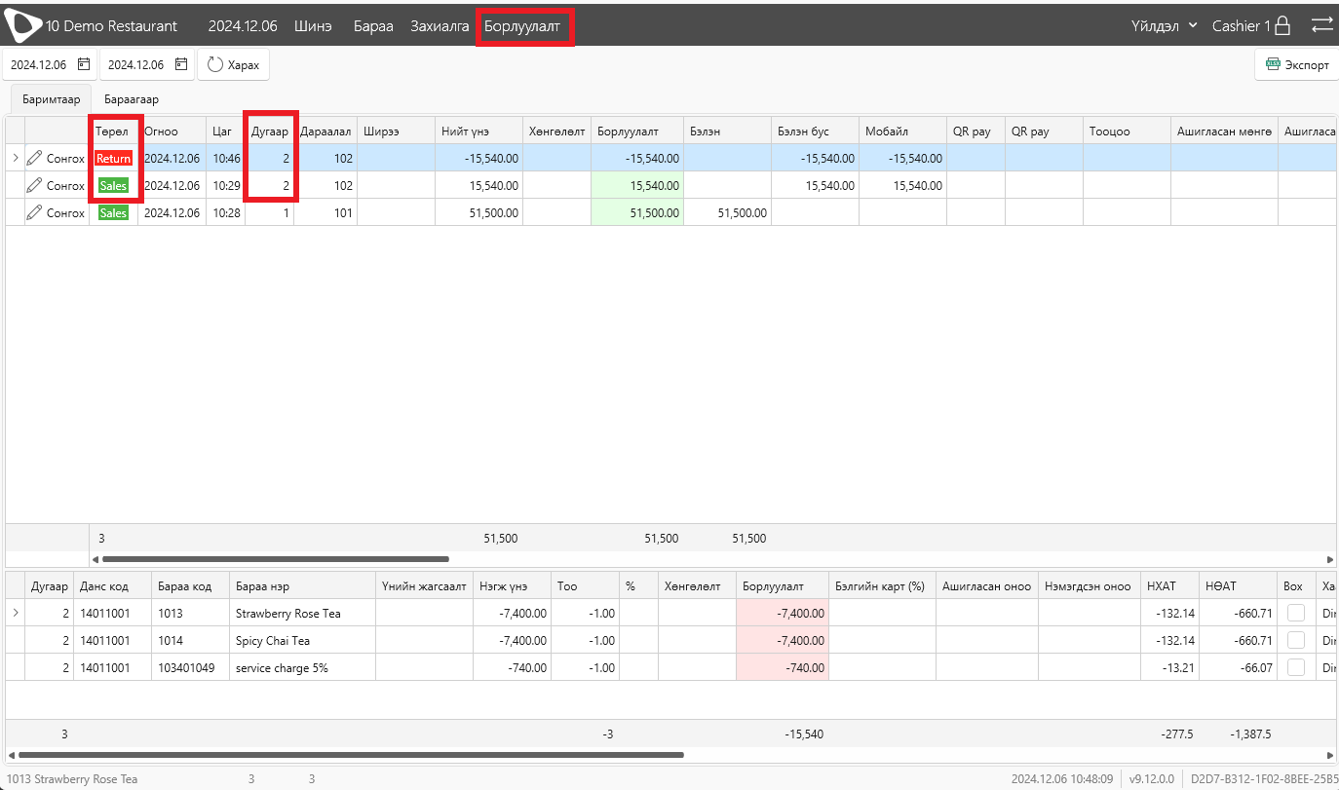The height and width of the screenshot is (790, 1339).
Task: Open the Үйлдэл dropdown menu
Action: (x=1165, y=25)
